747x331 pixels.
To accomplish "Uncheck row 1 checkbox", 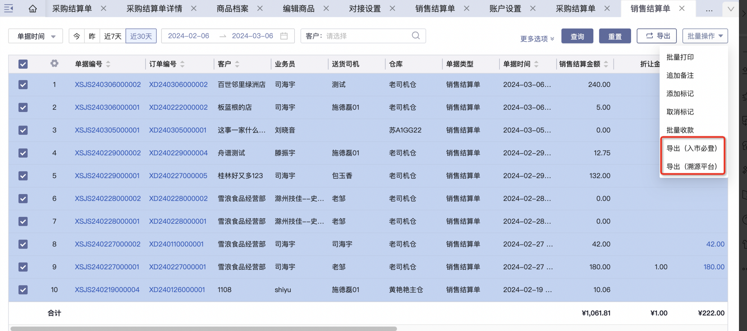I will pos(23,85).
